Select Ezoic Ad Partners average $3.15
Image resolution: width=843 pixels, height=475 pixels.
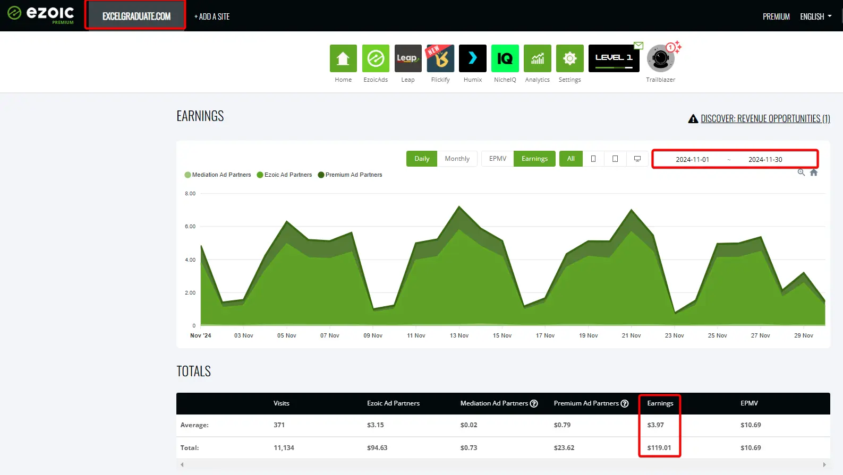point(375,425)
